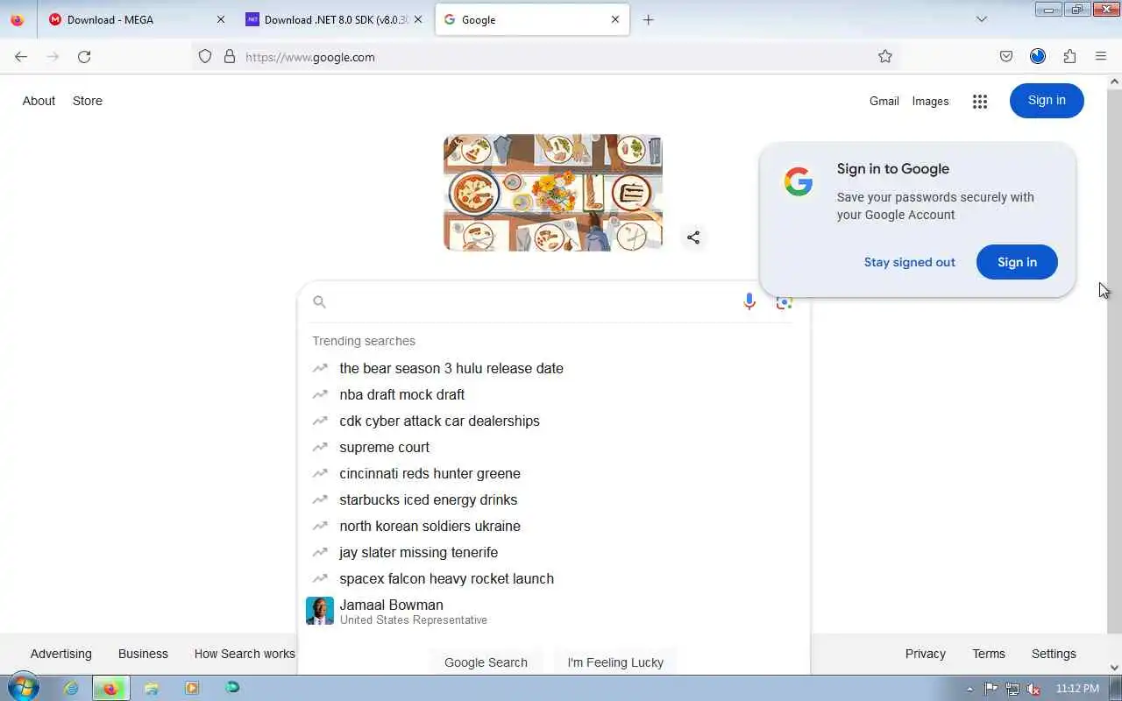
Task: Select trending search north korean soldiers ukraine
Action: coord(554,526)
